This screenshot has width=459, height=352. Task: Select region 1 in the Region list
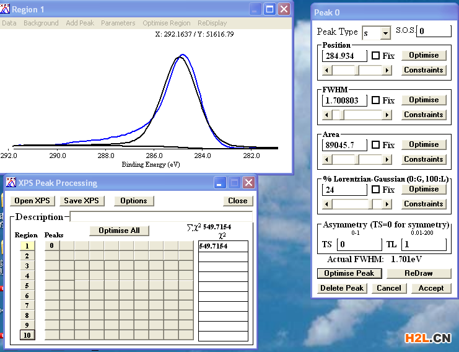click(x=27, y=245)
